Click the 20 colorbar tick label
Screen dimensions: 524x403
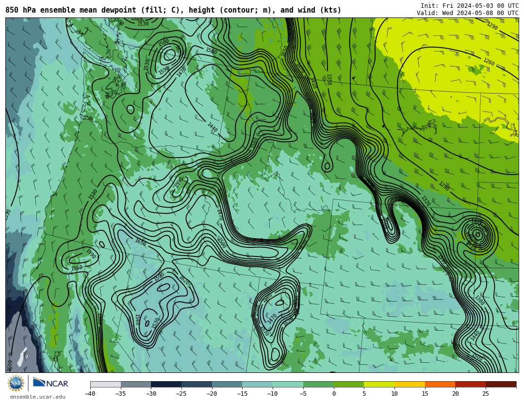(455, 394)
